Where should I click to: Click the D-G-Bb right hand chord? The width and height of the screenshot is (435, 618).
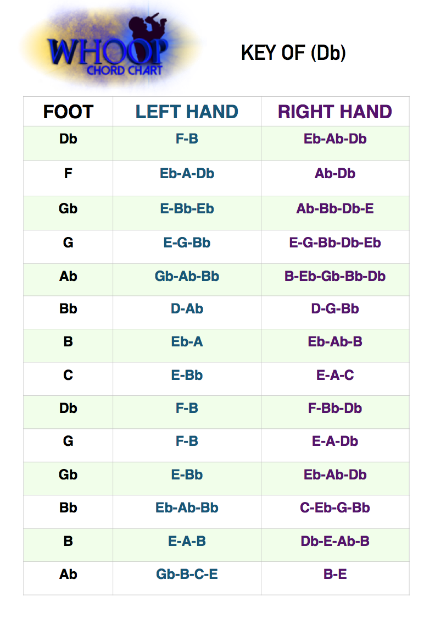335,309
